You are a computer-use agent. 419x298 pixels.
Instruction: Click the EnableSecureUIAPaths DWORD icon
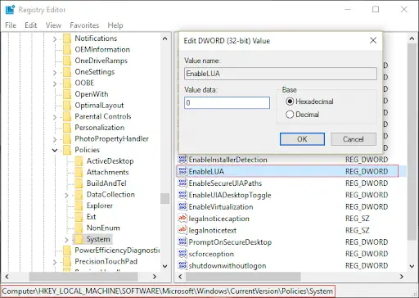tap(182, 183)
